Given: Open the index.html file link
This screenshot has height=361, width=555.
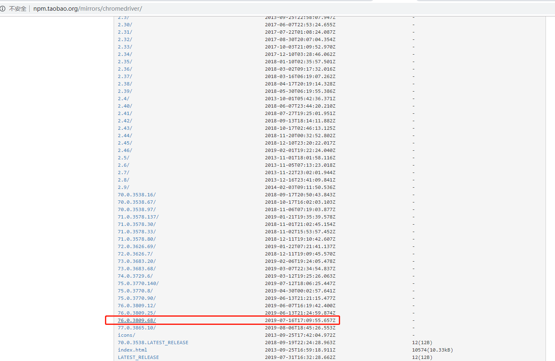Looking at the screenshot, I should coord(132,350).
